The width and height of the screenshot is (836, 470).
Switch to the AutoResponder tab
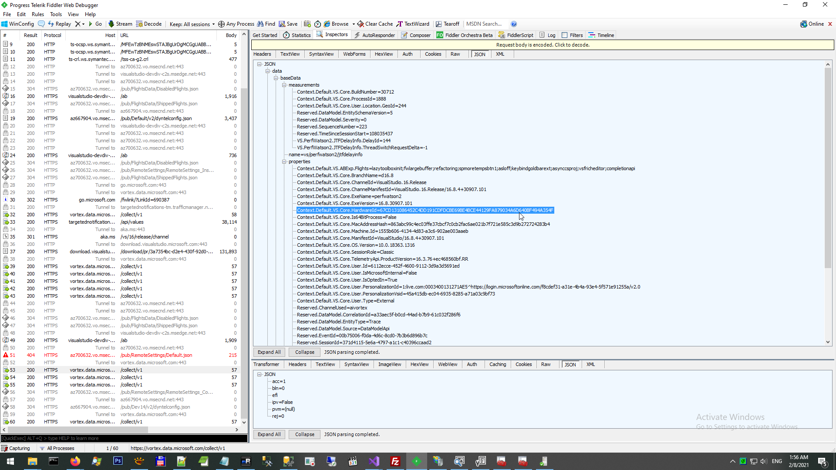374,35
